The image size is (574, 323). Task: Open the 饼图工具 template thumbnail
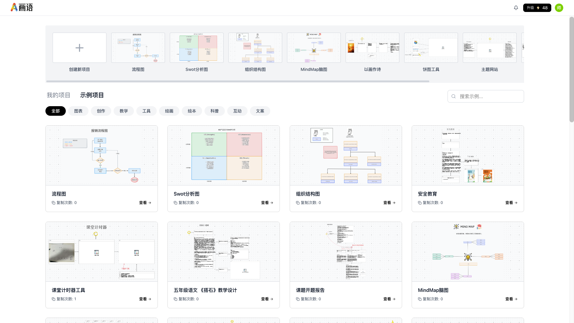(431, 48)
